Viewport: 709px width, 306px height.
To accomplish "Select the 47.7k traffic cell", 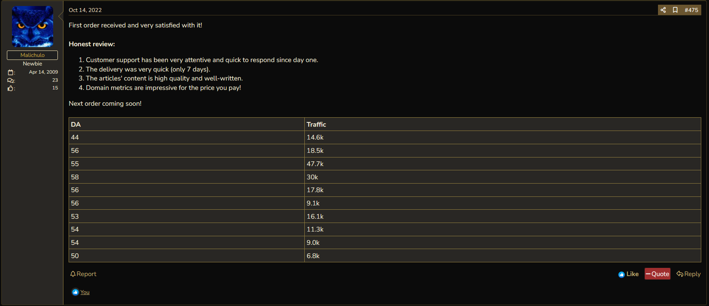I will 502,164.
